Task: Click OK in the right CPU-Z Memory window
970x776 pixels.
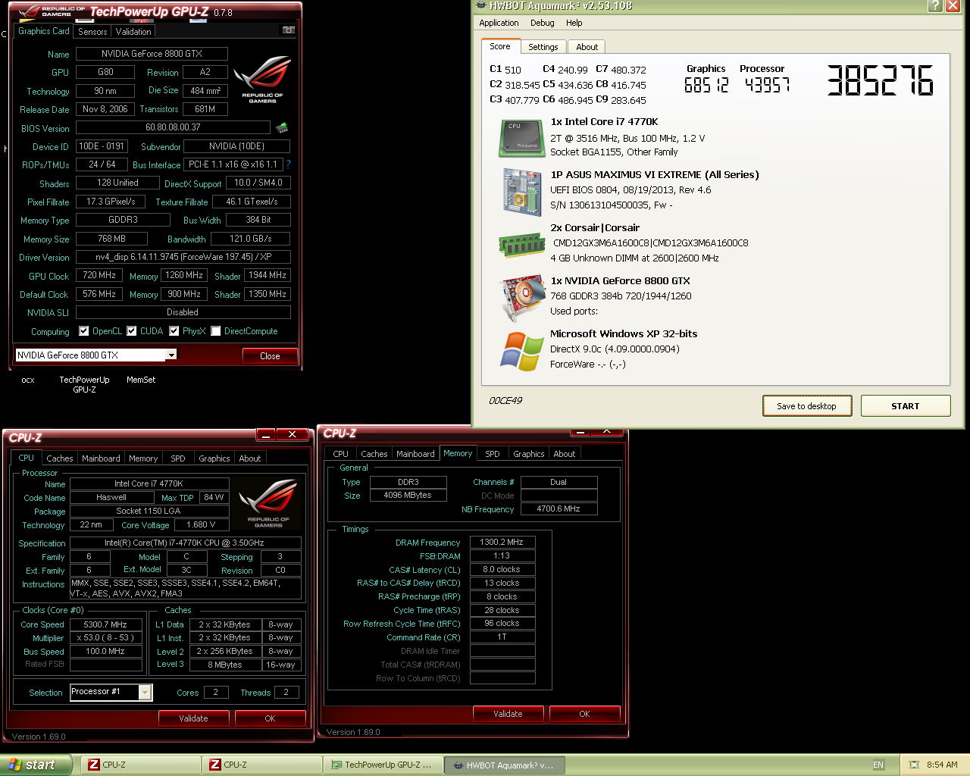Action: pos(585,713)
